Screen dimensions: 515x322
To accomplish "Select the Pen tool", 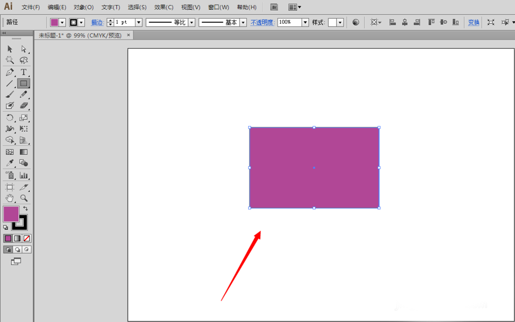I will point(9,72).
